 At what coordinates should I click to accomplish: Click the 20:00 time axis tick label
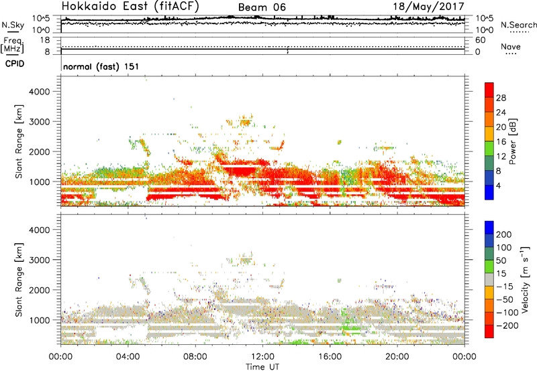[397, 357]
